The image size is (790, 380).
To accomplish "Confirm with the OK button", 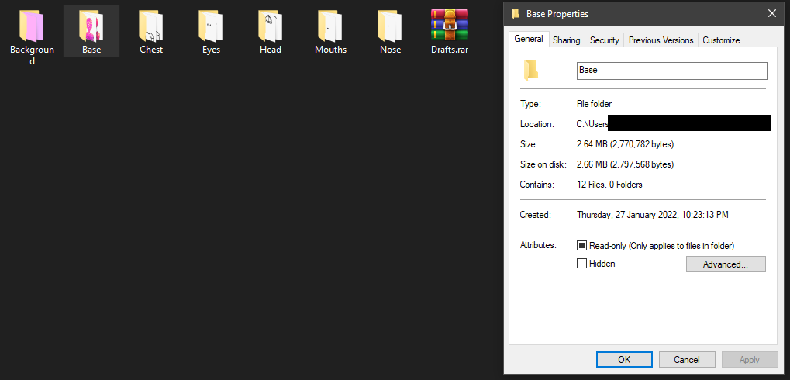I will point(624,359).
